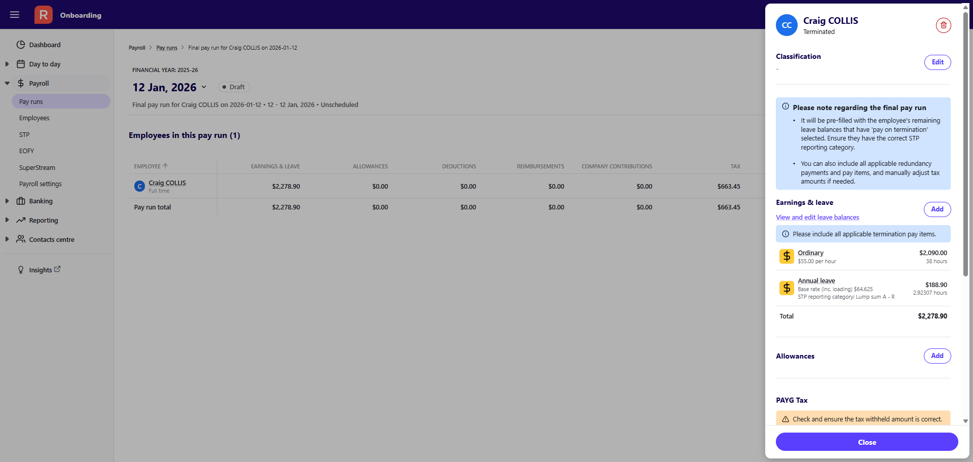Image resolution: width=973 pixels, height=462 pixels.
Task: Click the warning triangle in the PAYG Tax alert
Action: pos(785,419)
